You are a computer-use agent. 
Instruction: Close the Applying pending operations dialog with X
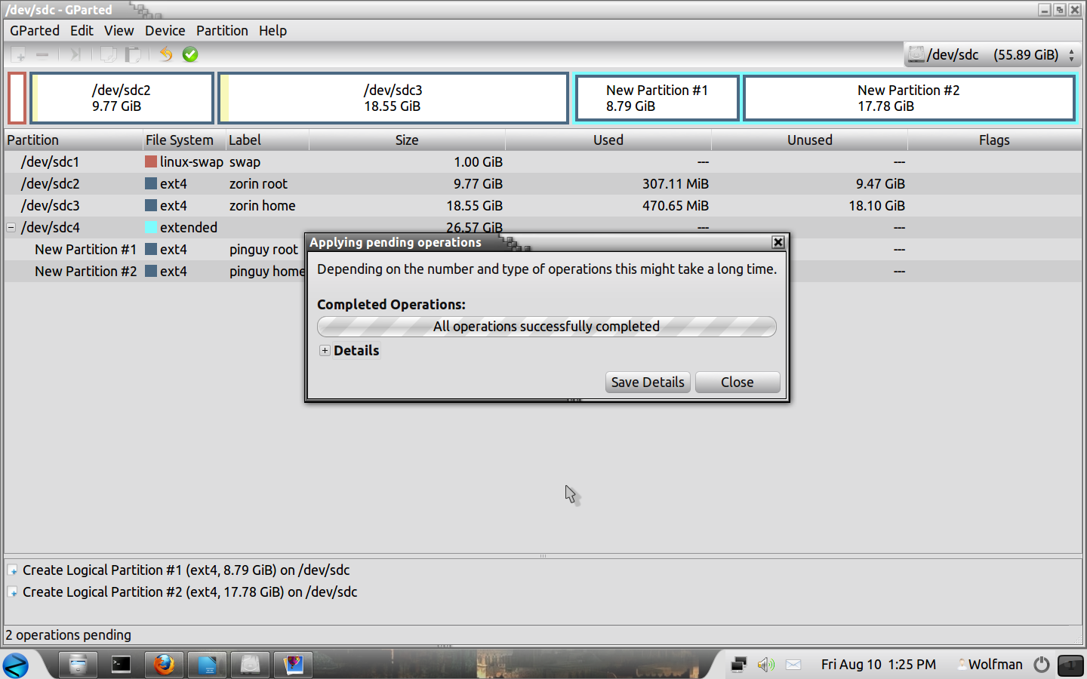778,242
